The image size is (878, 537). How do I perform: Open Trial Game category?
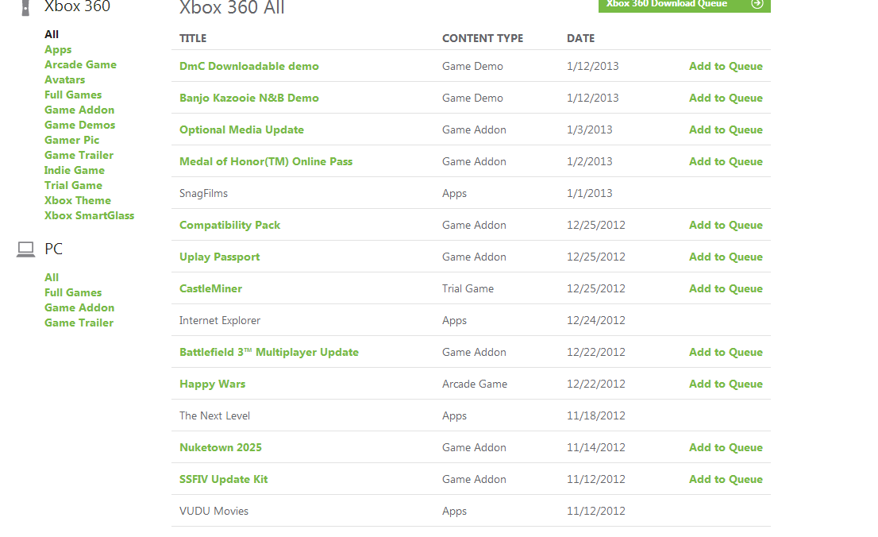click(x=73, y=186)
